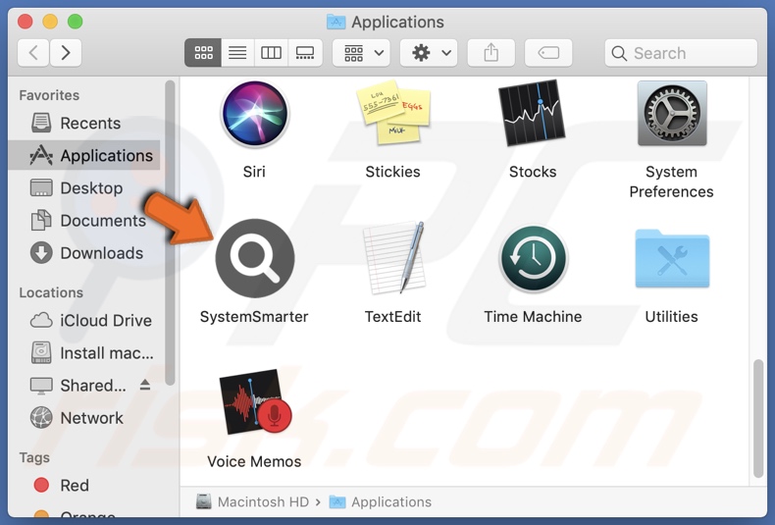Screen dimensions: 775x525
Task: Switch to column view
Action: pyautogui.click(x=271, y=52)
